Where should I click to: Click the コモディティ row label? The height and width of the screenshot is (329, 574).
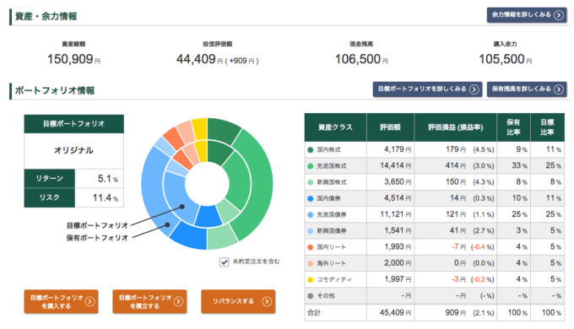[x=334, y=279]
